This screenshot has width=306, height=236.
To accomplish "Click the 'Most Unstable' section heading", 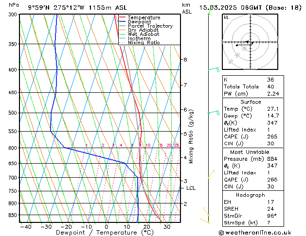I will pos(250,152).
